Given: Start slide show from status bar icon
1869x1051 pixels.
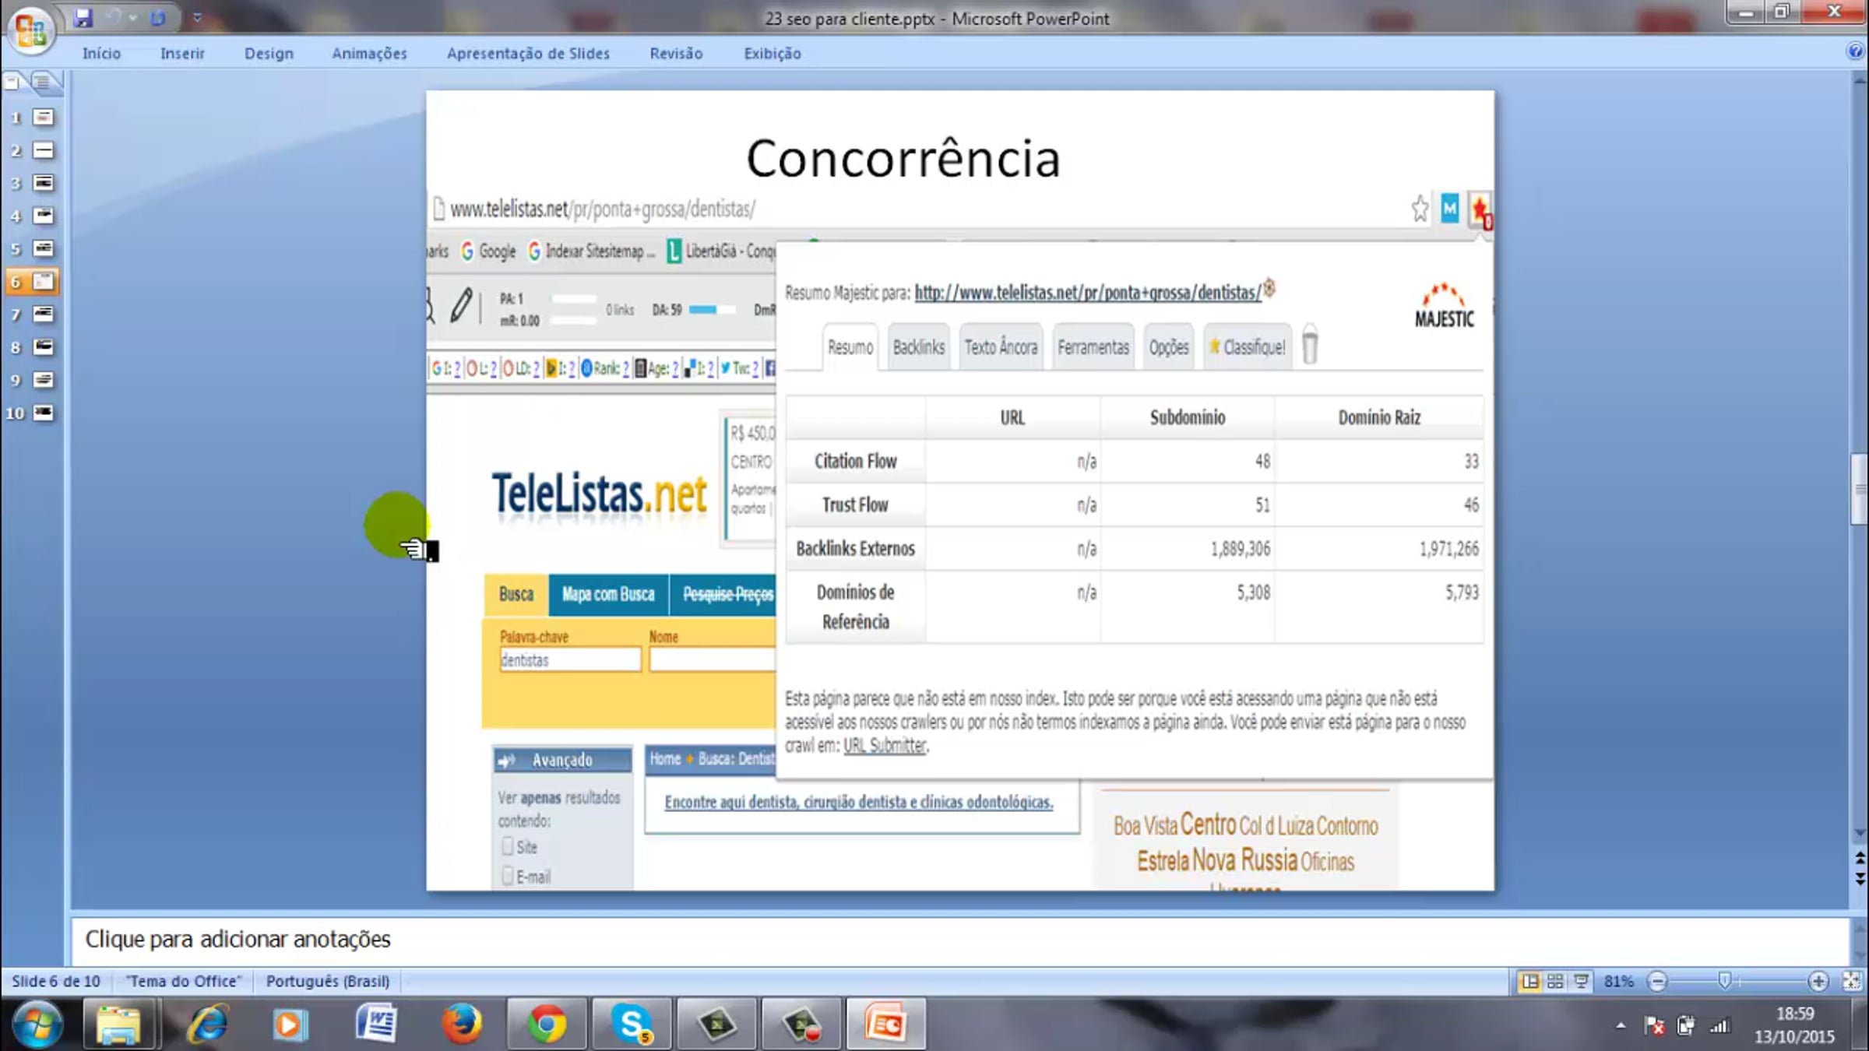Looking at the screenshot, I should (x=1581, y=981).
